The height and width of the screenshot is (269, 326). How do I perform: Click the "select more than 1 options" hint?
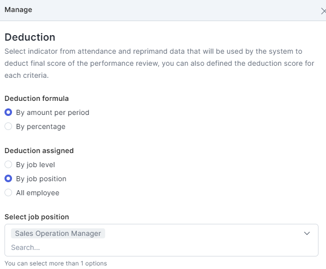point(56,263)
